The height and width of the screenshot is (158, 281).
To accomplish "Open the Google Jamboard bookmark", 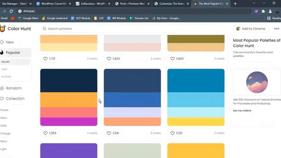I will click(55, 18).
